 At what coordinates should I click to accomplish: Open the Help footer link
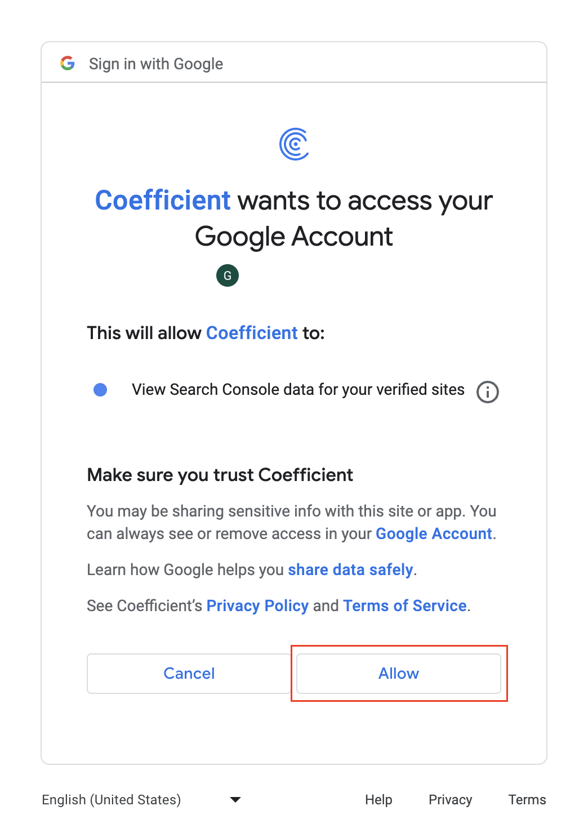click(378, 799)
